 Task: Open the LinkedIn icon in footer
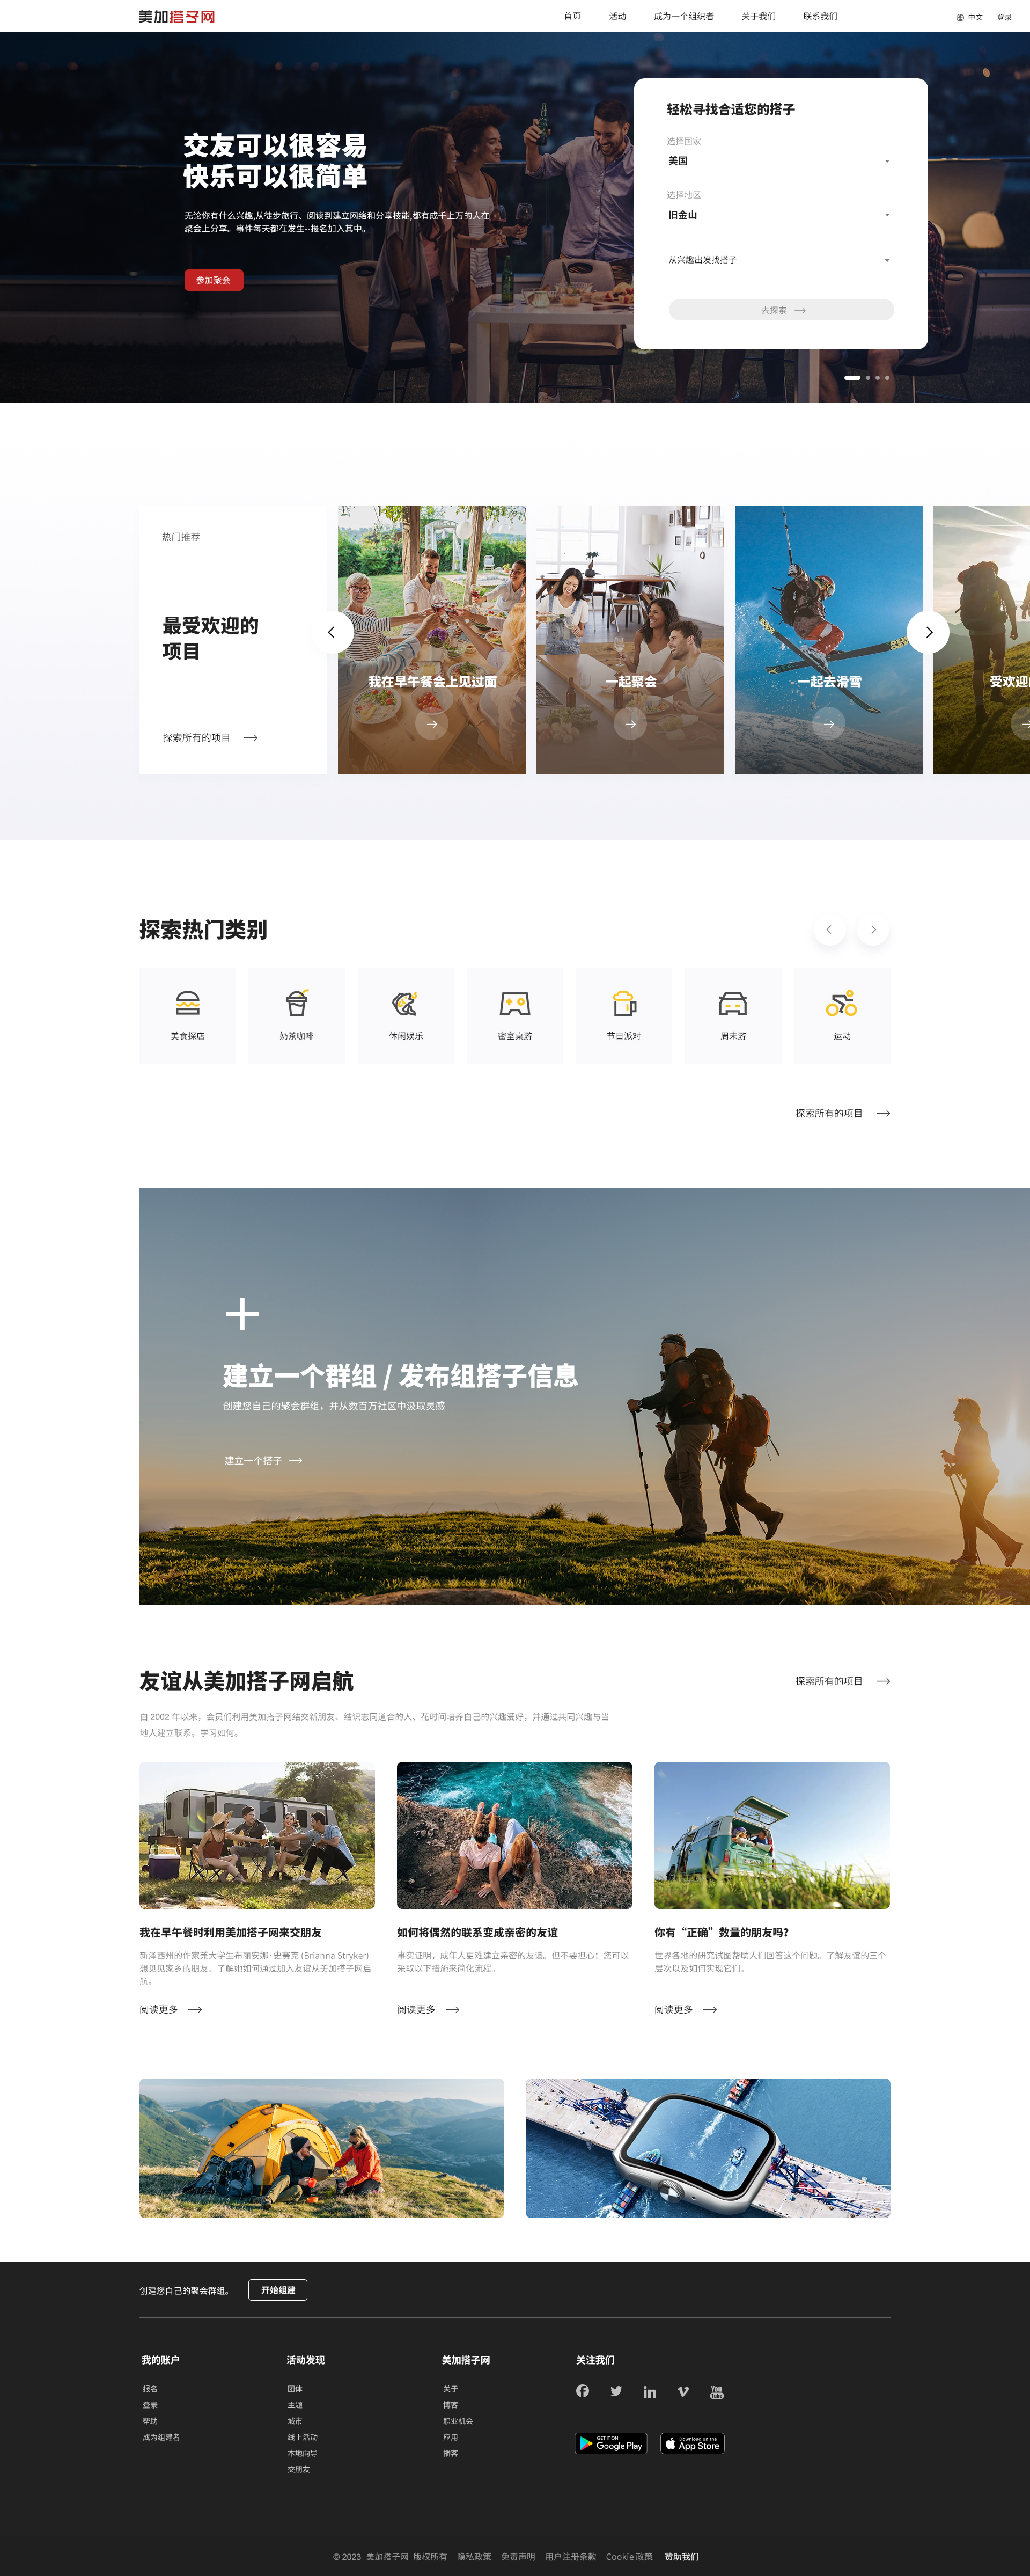(650, 2392)
